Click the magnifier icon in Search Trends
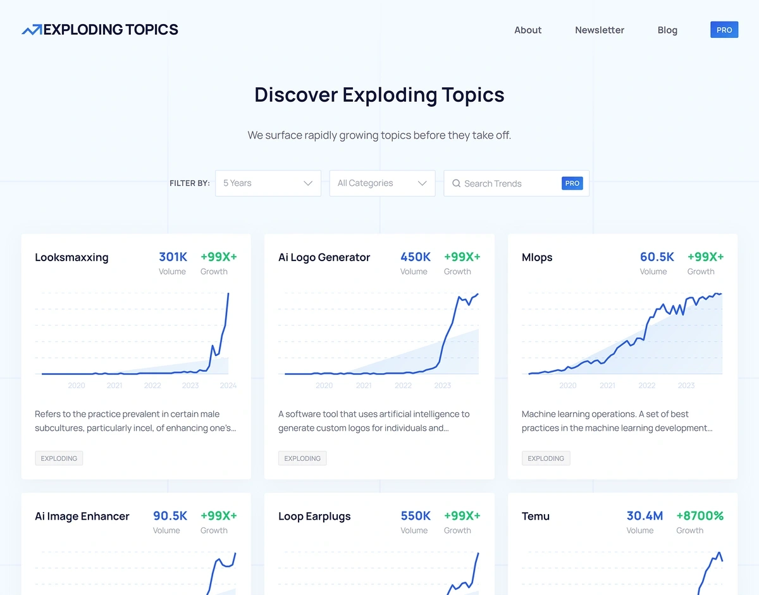Viewport: 759px width, 595px height. point(456,183)
